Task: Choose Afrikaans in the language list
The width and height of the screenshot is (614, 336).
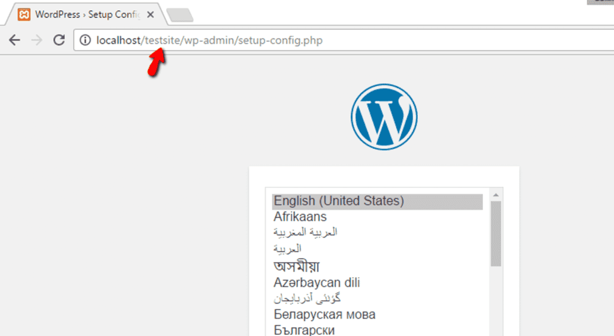Action: tap(300, 217)
